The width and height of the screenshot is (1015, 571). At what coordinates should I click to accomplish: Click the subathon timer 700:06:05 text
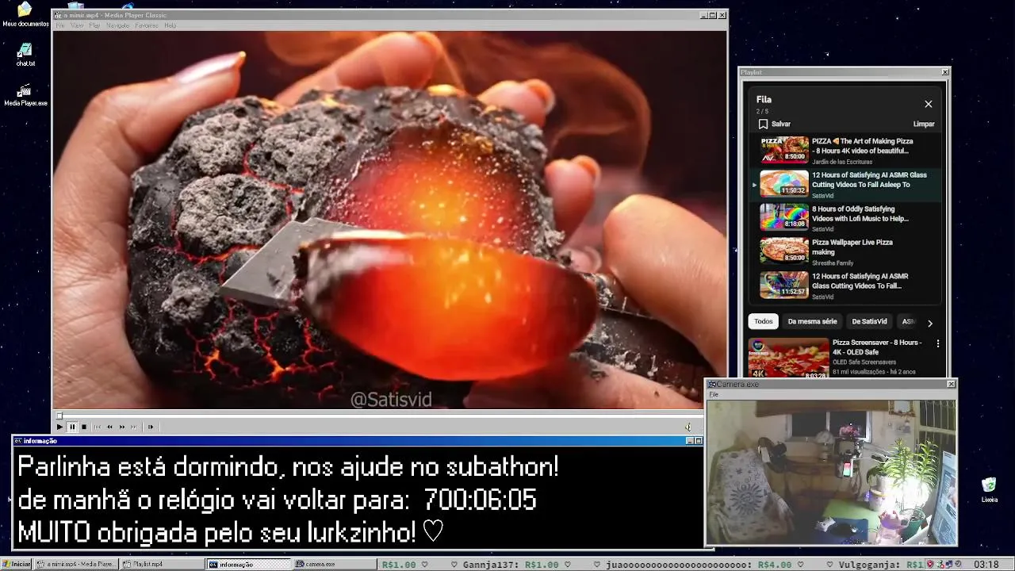(x=480, y=500)
